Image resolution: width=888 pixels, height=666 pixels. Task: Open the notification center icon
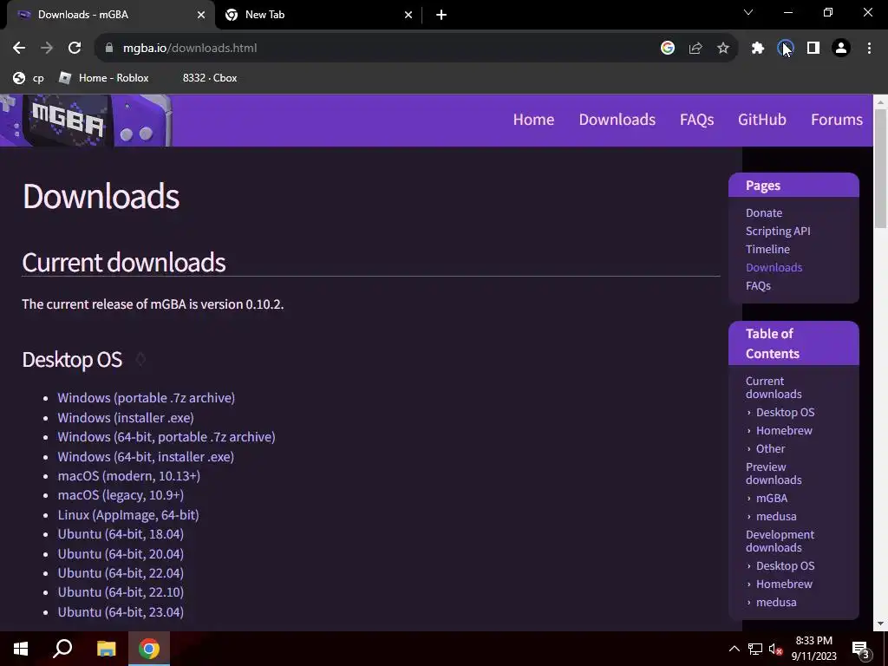point(861,650)
